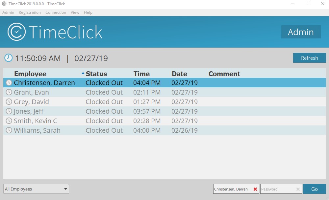Click the 02:11 PM time cell
The width and height of the screenshot is (329, 200).
(x=147, y=92)
